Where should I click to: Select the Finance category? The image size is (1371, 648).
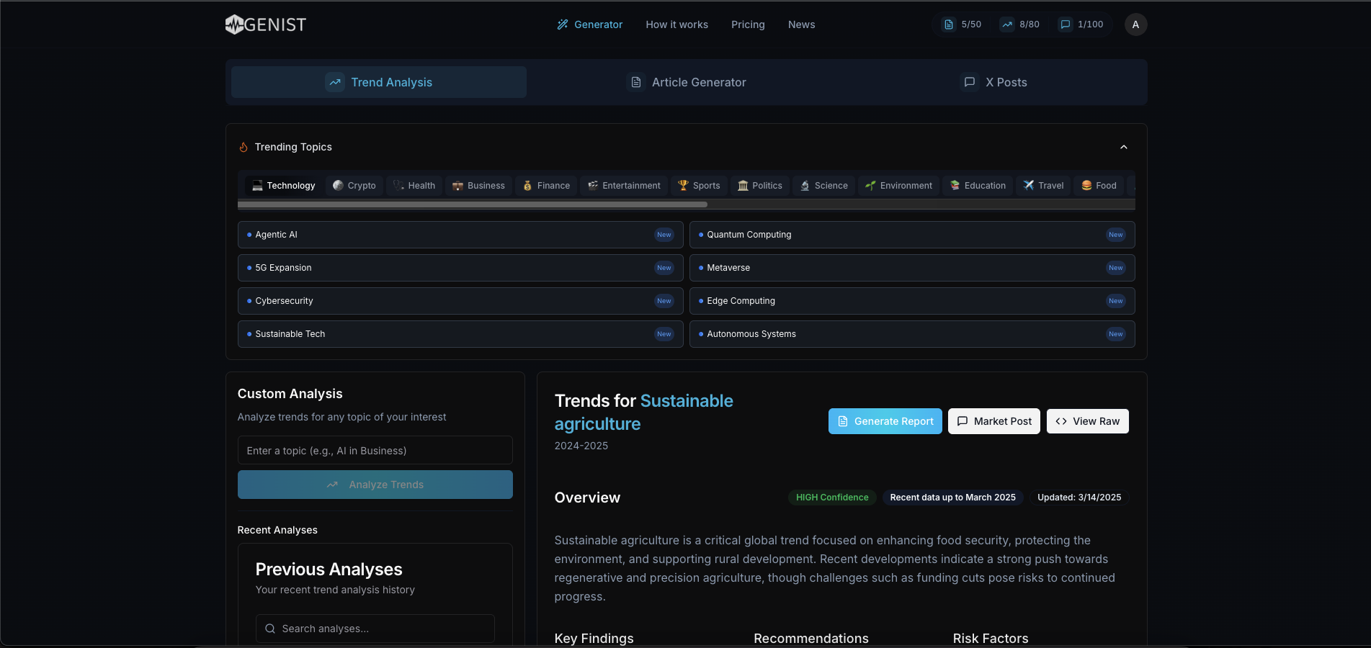pyautogui.click(x=546, y=186)
